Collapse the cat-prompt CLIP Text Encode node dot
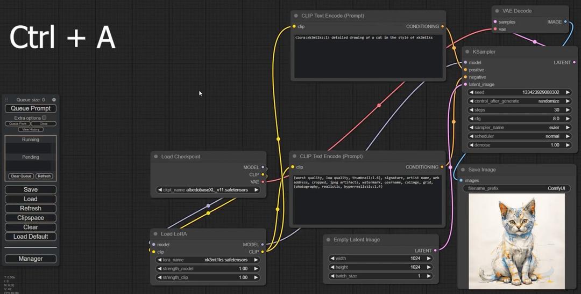Image resolution: width=581 pixels, height=294 pixels. 296,16
